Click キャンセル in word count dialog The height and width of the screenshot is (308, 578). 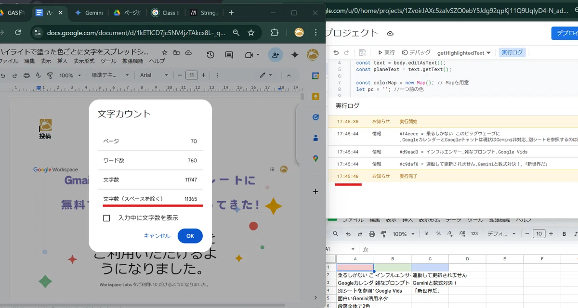click(157, 236)
